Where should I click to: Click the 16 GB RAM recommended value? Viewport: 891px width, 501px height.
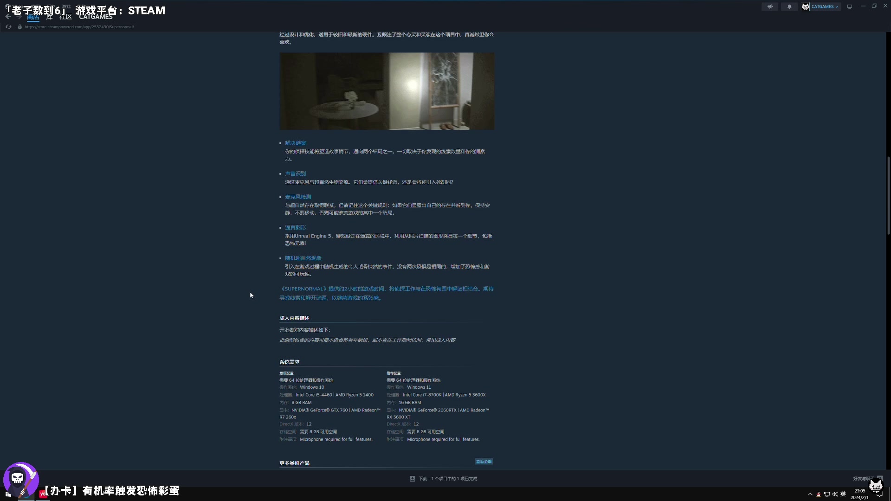[x=410, y=403]
